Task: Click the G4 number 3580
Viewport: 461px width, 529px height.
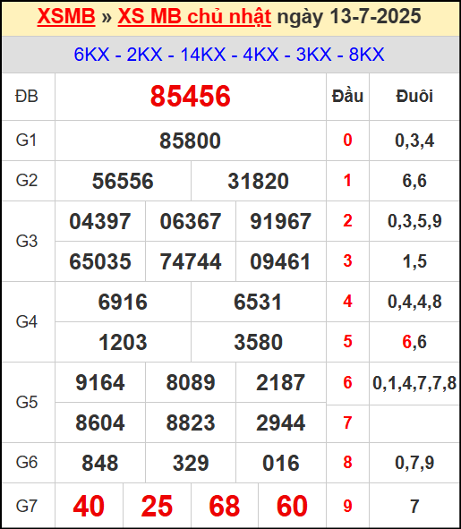Action: tap(259, 342)
